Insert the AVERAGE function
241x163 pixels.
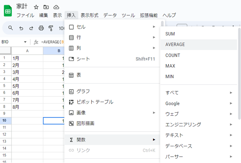(199, 44)
